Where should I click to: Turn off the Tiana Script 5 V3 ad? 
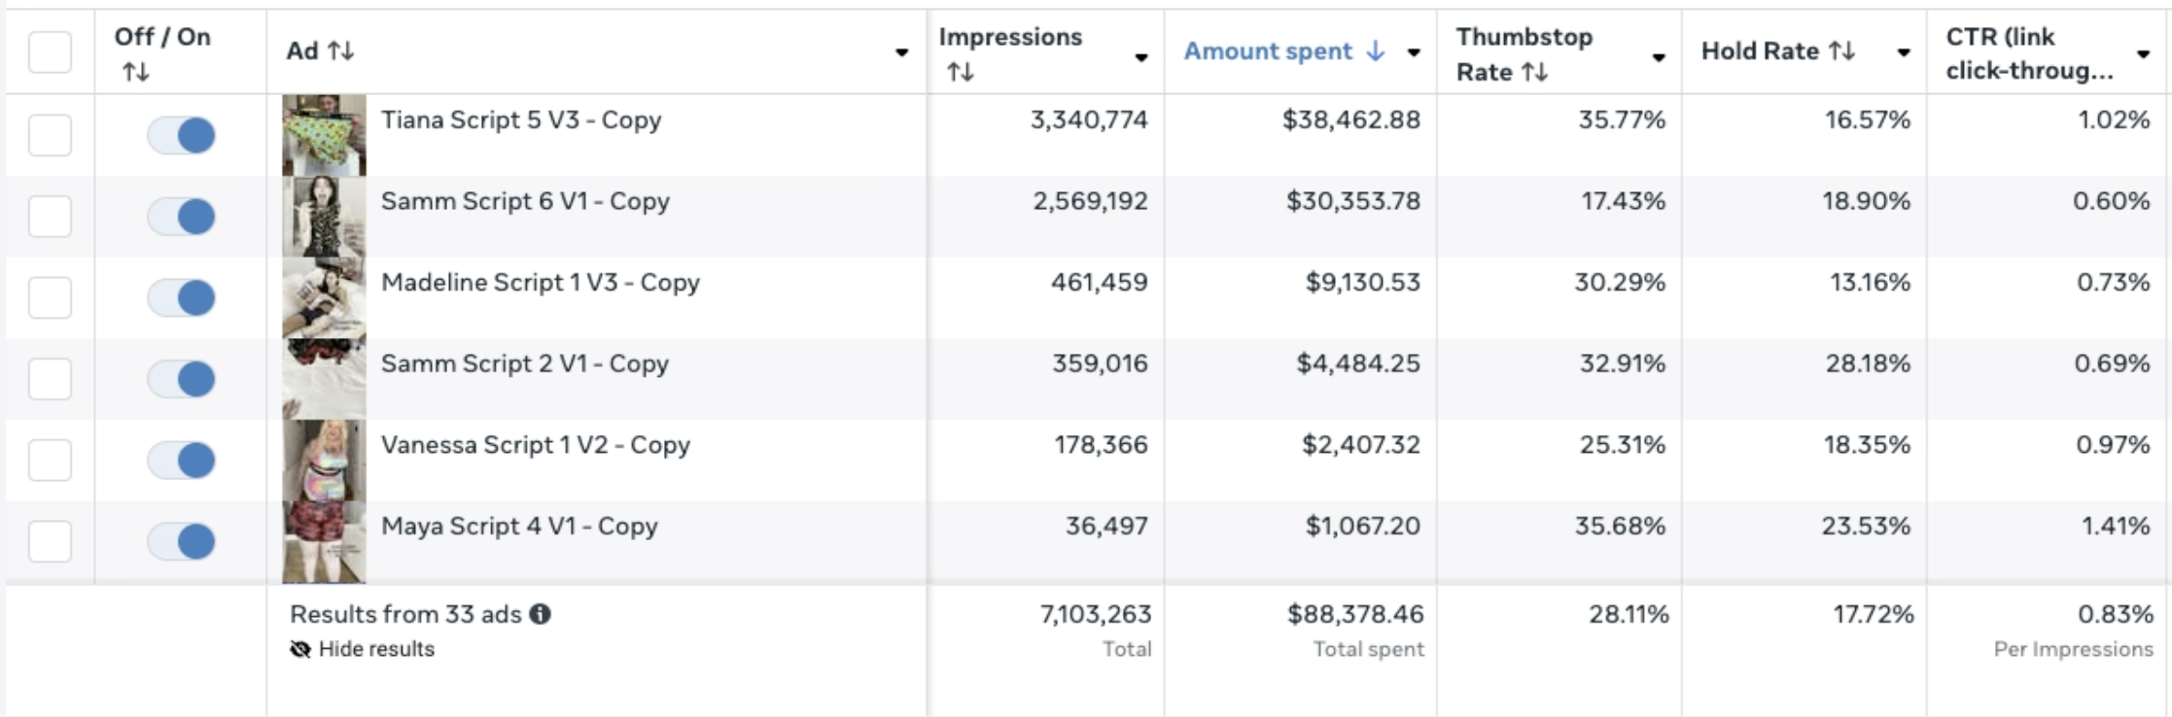[182, 135]
